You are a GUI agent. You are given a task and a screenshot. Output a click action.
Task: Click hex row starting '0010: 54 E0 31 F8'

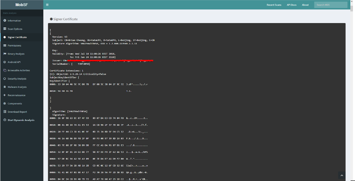(91, 91)
